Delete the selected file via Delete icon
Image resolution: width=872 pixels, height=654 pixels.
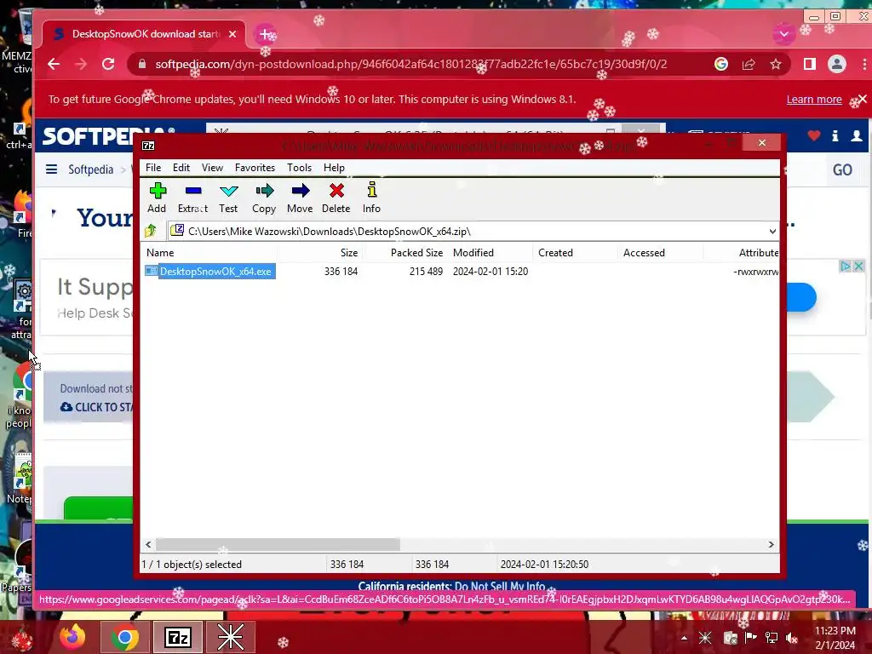coord(336,198)
